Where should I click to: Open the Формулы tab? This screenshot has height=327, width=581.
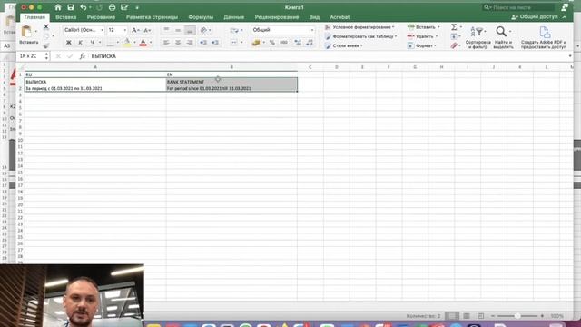[x=201, y=17]
